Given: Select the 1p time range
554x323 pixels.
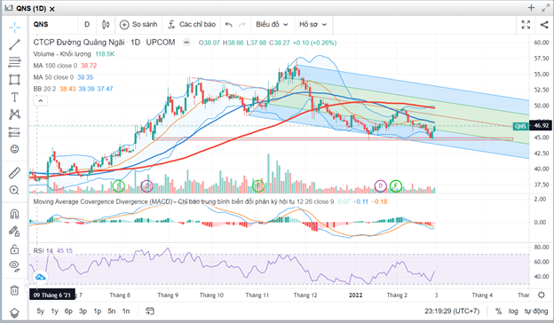Looking at the screenshot, I should point(97,311).
